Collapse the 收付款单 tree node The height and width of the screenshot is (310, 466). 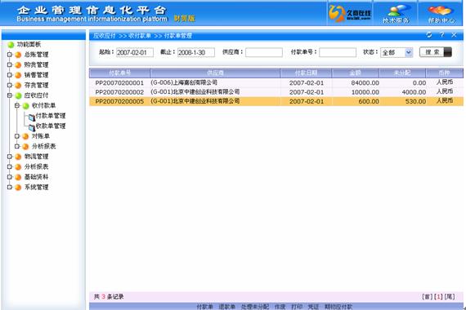click(x=17, y=105)
